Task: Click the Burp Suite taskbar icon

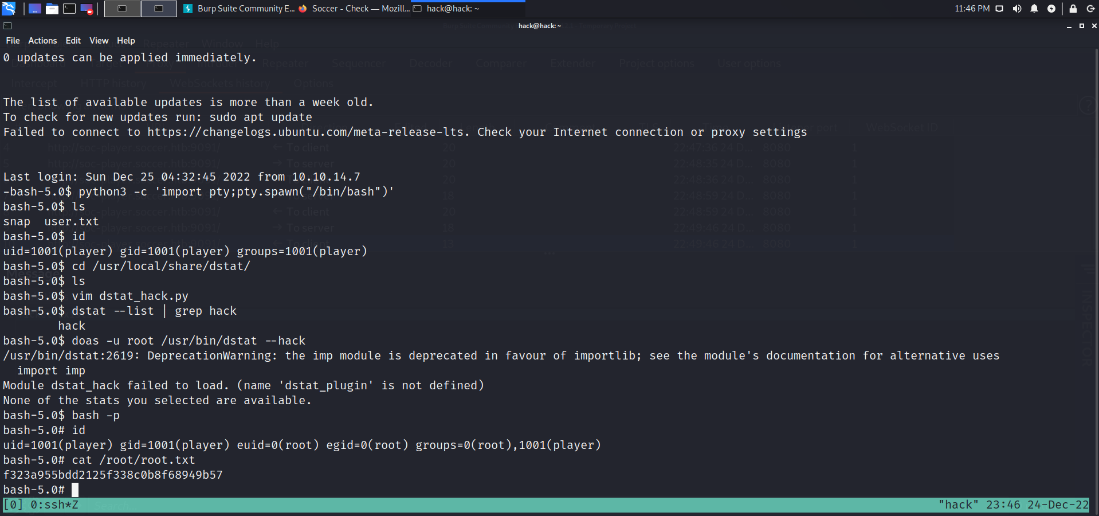Action: [x=188, y=9]
